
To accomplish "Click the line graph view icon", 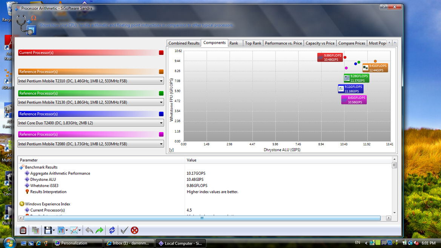I will coord(74,230).
